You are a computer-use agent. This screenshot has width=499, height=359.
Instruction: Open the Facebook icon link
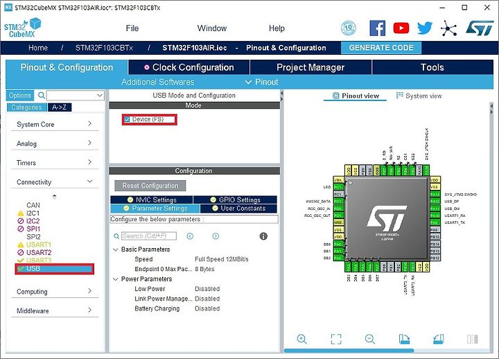tap(378, 28)
